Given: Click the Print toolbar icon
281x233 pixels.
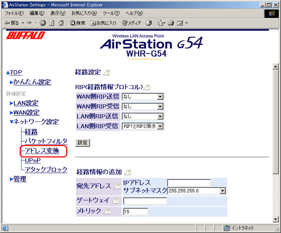Looking at the screenshot, I should [171, 23].
